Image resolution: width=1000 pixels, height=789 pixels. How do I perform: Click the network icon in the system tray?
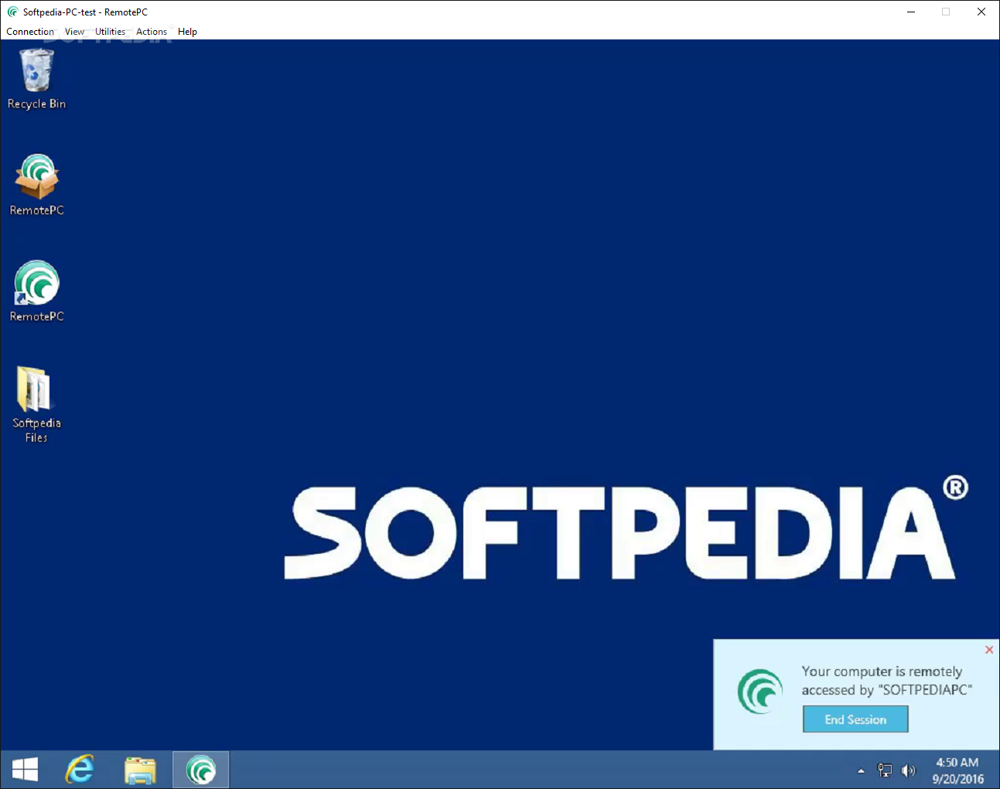point(885,770)
